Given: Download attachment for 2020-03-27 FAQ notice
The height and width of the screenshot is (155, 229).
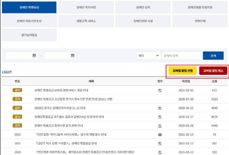Looking at the screenshot, I should click(x=160, y=117).
